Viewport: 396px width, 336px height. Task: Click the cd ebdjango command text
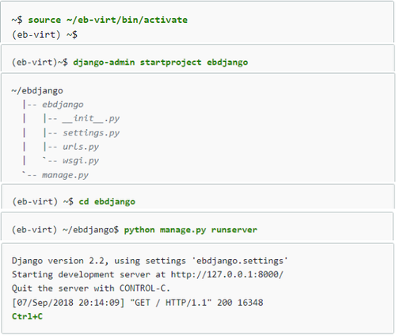pyautogui.click(x=107, y=201)
